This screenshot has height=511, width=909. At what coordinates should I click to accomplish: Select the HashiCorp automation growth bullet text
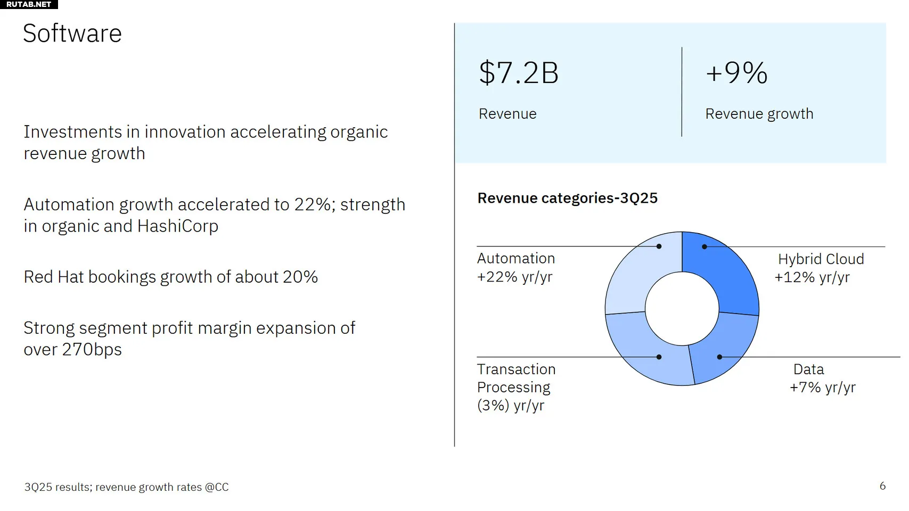214,215
